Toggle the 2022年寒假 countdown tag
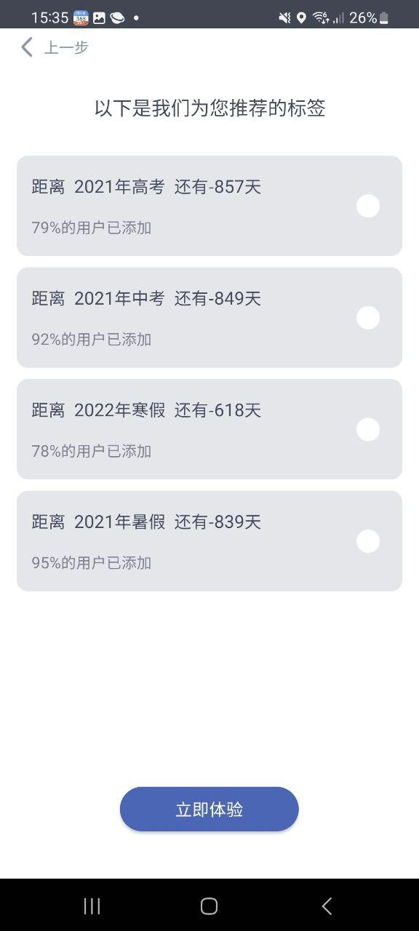419x931 pixels. tap(368, 429)
